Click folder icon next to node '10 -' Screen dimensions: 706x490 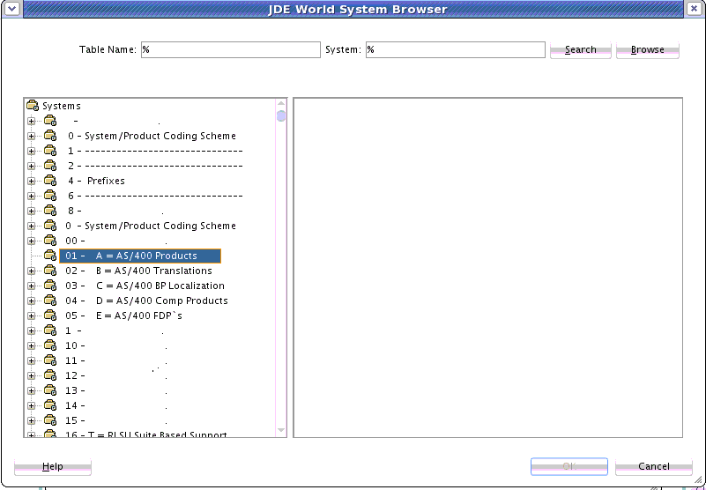50,345
